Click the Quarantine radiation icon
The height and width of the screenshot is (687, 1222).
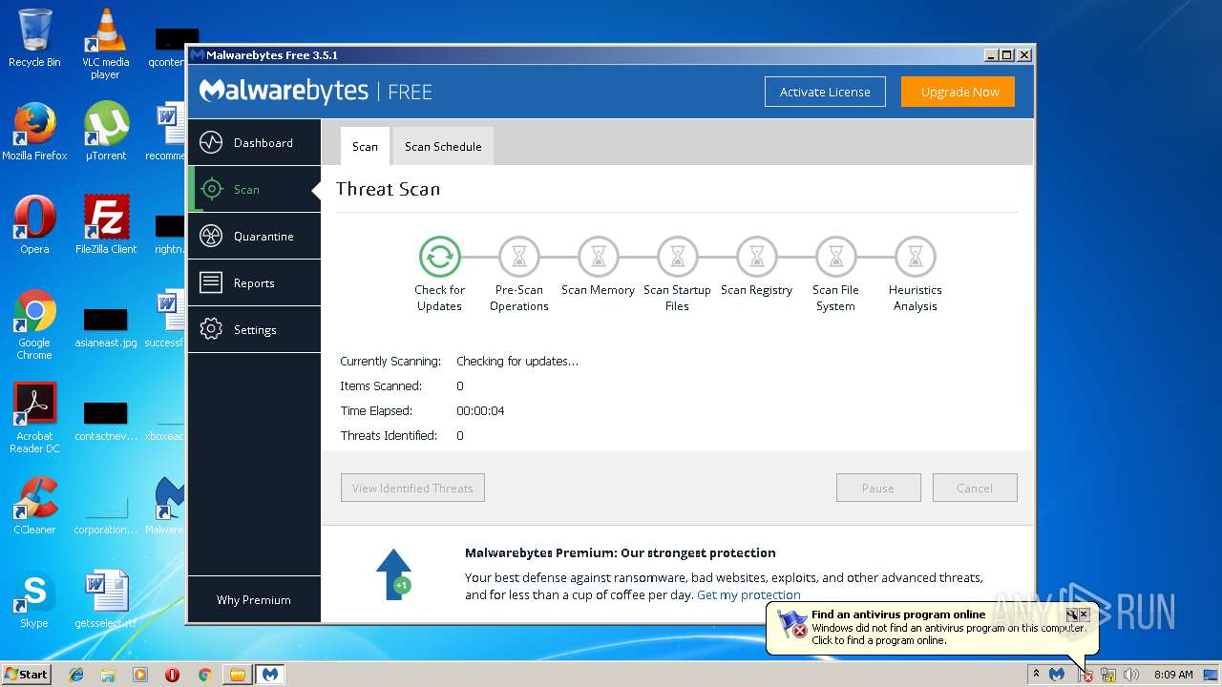[211, 237]
